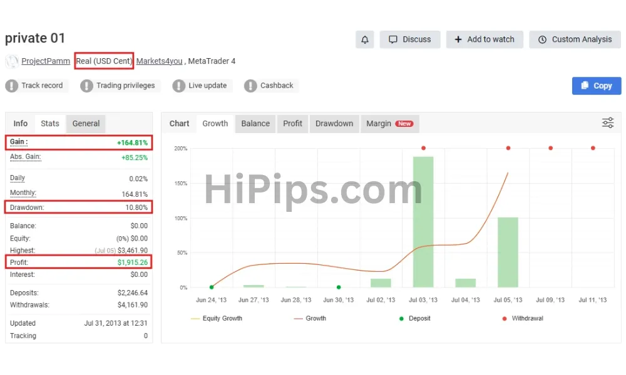Click the Live update exclamation icon

[x=178, y=86]
